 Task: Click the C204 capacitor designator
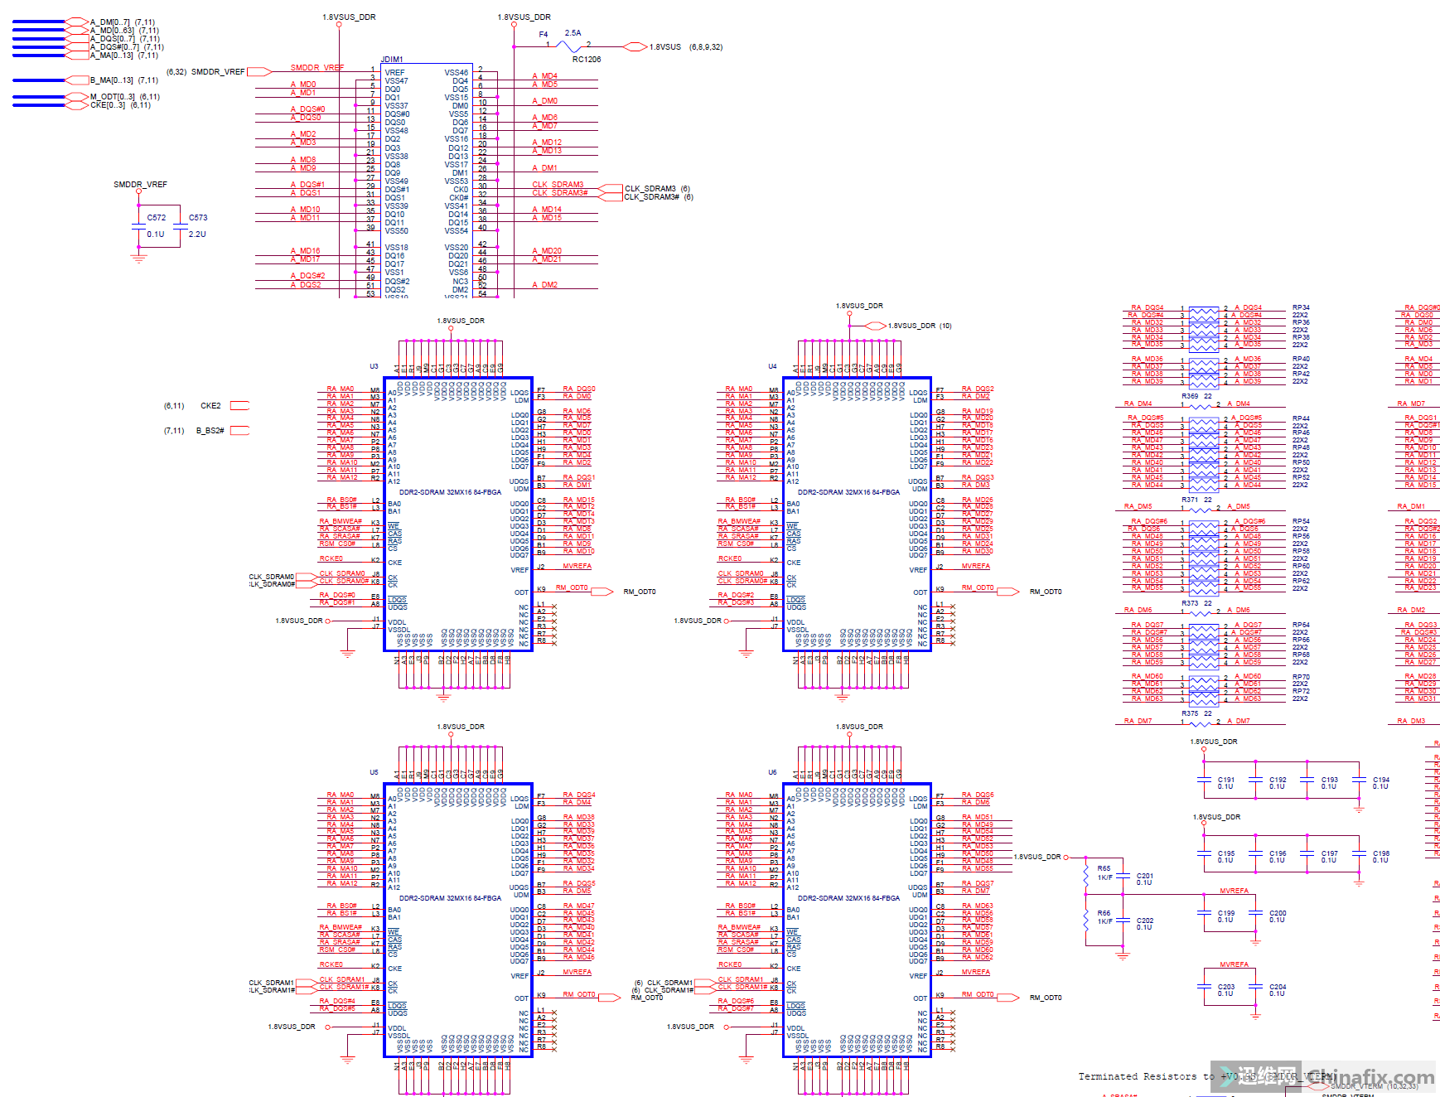click(1278, 987)
